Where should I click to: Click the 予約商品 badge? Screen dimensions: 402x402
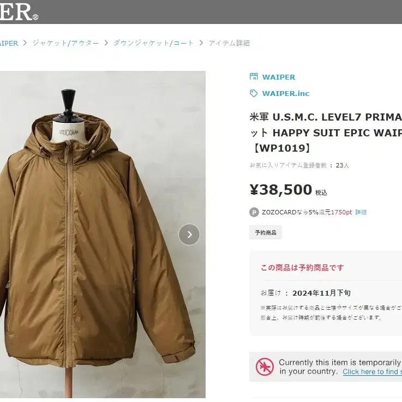(265, 232)
